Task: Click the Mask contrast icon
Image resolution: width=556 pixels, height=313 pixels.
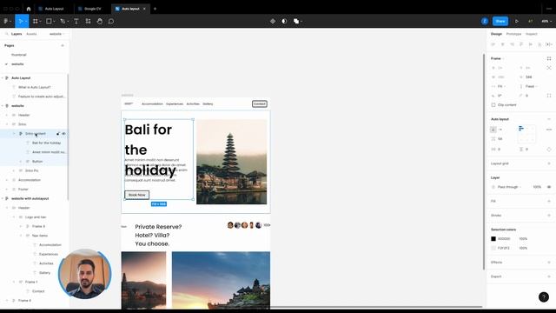Action: click(x=284, y=21)
